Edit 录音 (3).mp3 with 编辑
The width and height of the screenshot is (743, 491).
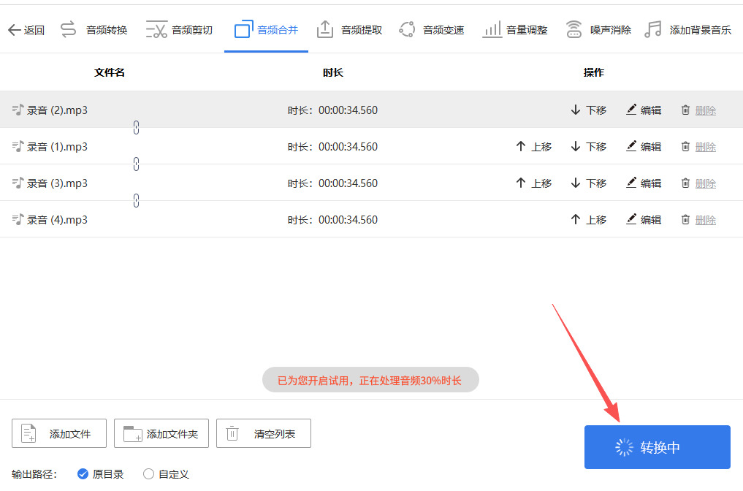click(644, 183)
